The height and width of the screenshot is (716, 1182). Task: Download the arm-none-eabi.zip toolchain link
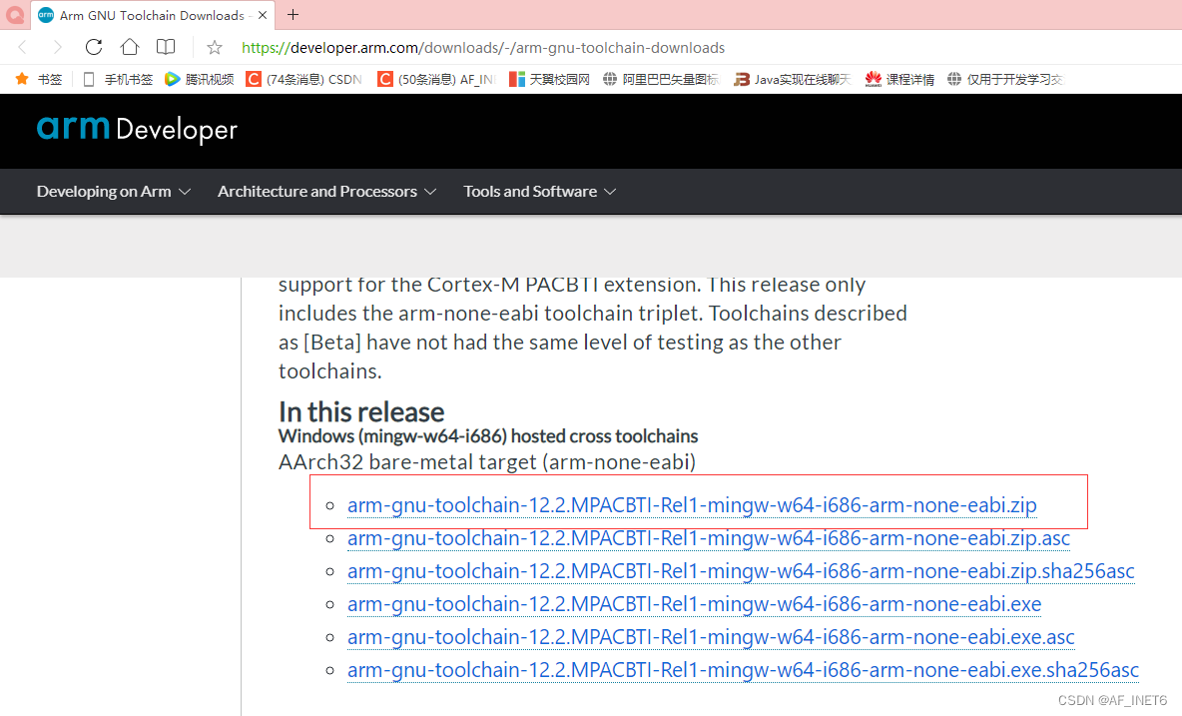click(692, 505)
